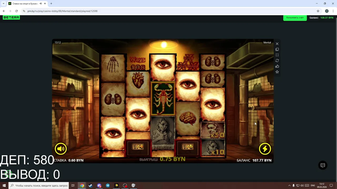The image size is (337, 189).
Task: Mute the tab via its audio icon
Action: [x=41, y=4]
